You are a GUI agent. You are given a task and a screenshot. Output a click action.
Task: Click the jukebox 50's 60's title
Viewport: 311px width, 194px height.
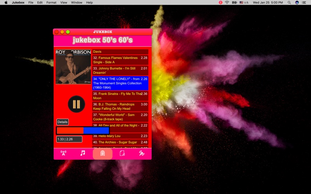click(x=103, y=40)
